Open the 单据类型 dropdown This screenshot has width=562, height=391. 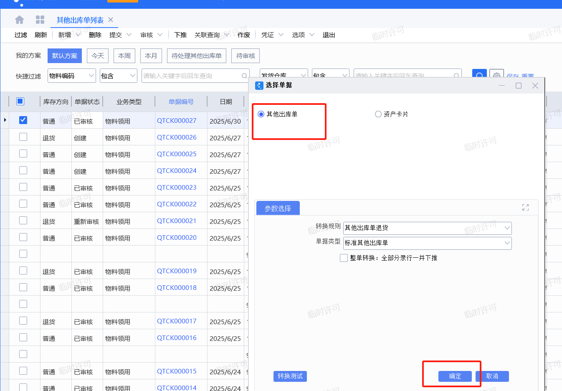(x=507, y=243)
